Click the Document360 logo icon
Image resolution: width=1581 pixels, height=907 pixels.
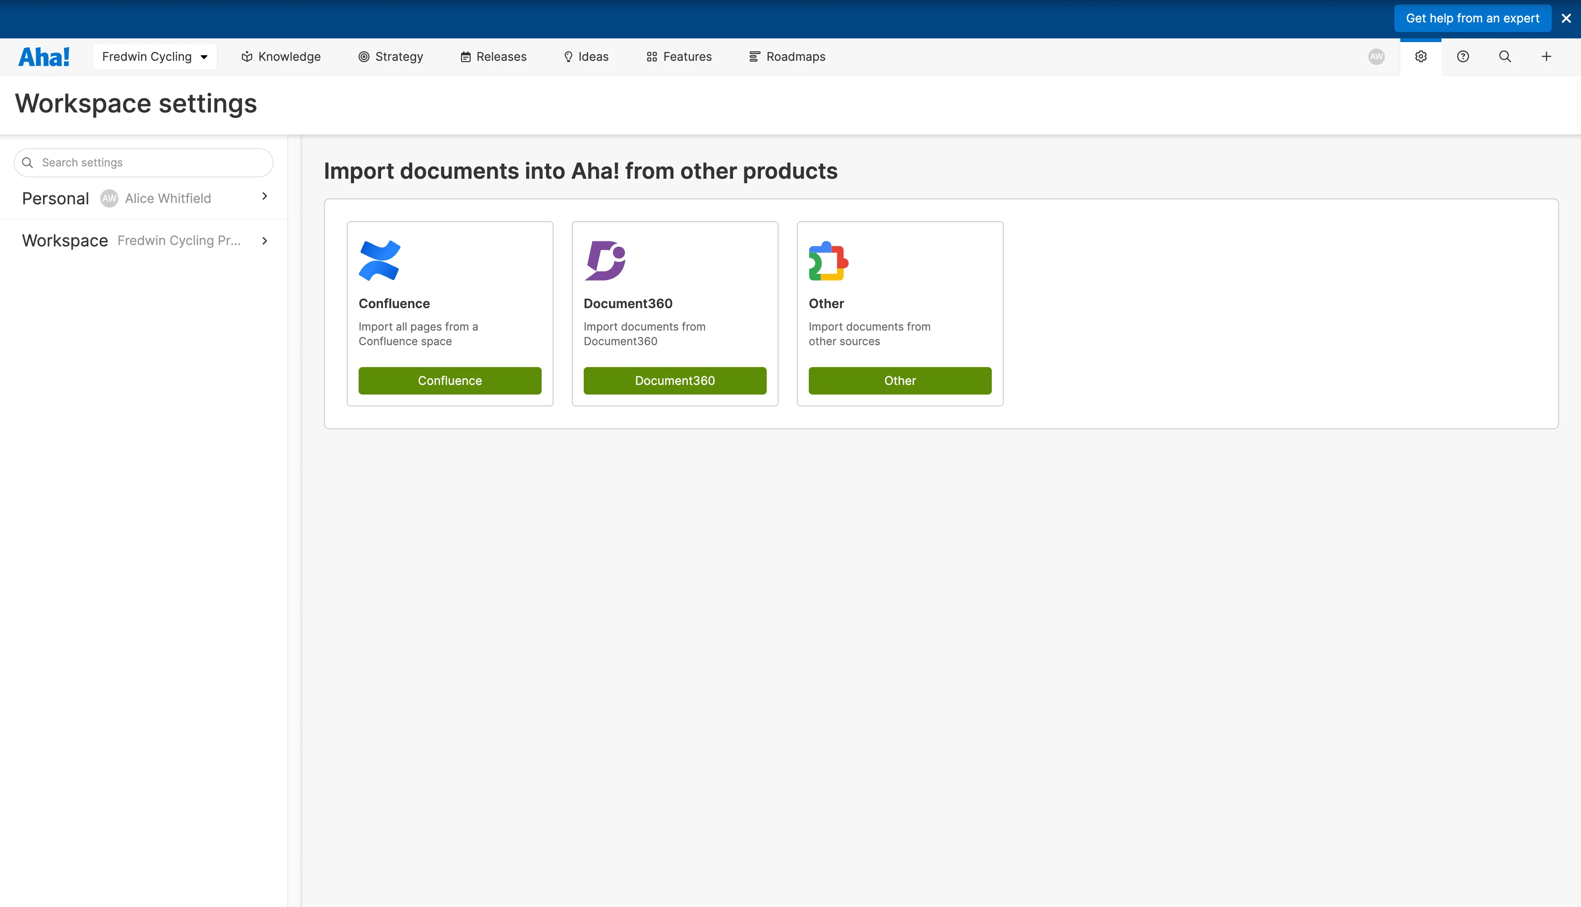pos(604,261)
